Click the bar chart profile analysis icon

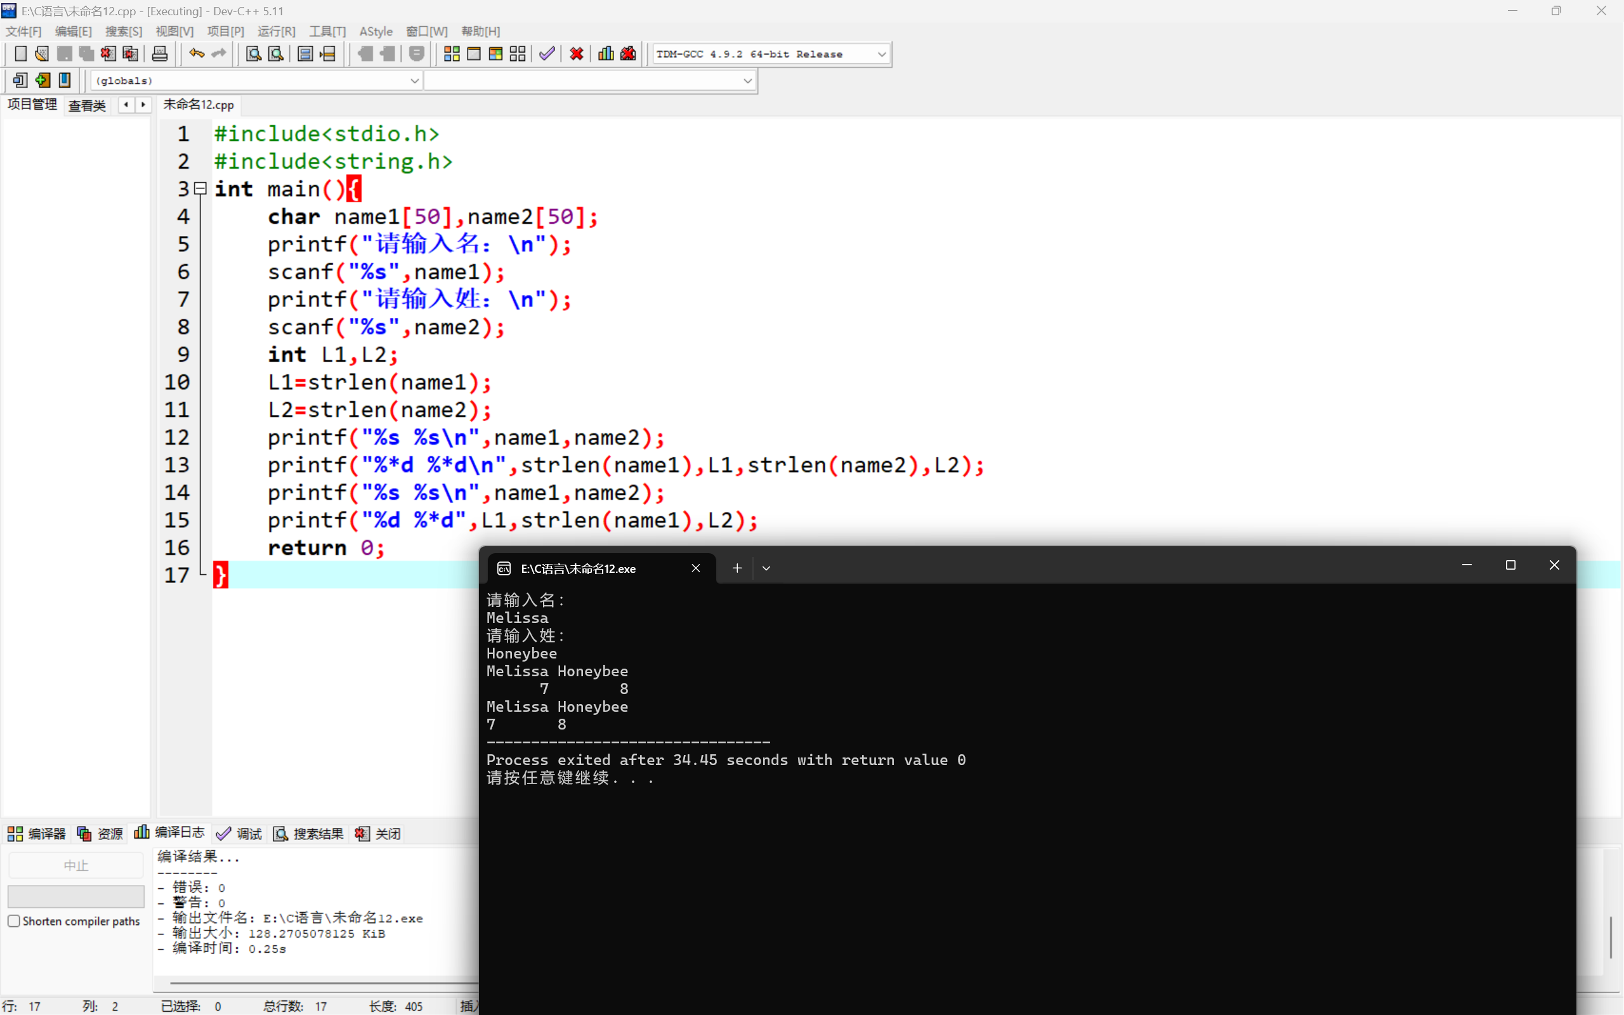(605, 54)
